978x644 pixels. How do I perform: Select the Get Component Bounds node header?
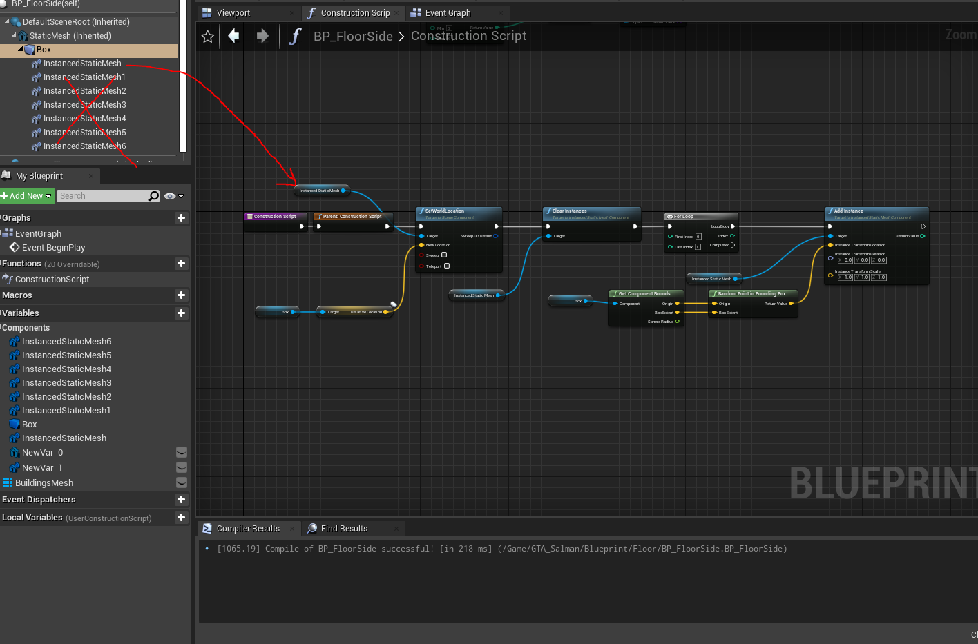click(x=646, y=294)
